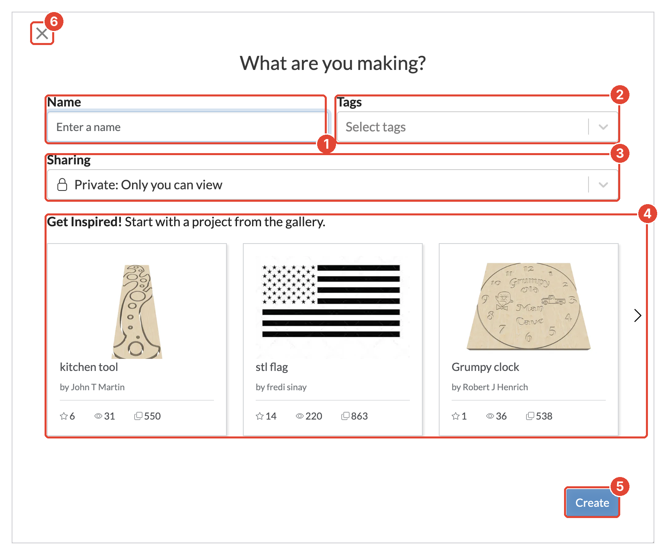
Task: Click the 'Get Inspired!' heading text
Action: pos(84,222)
